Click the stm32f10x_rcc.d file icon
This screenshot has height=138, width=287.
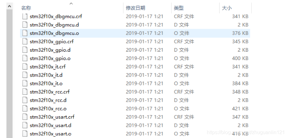click(25, 100)
